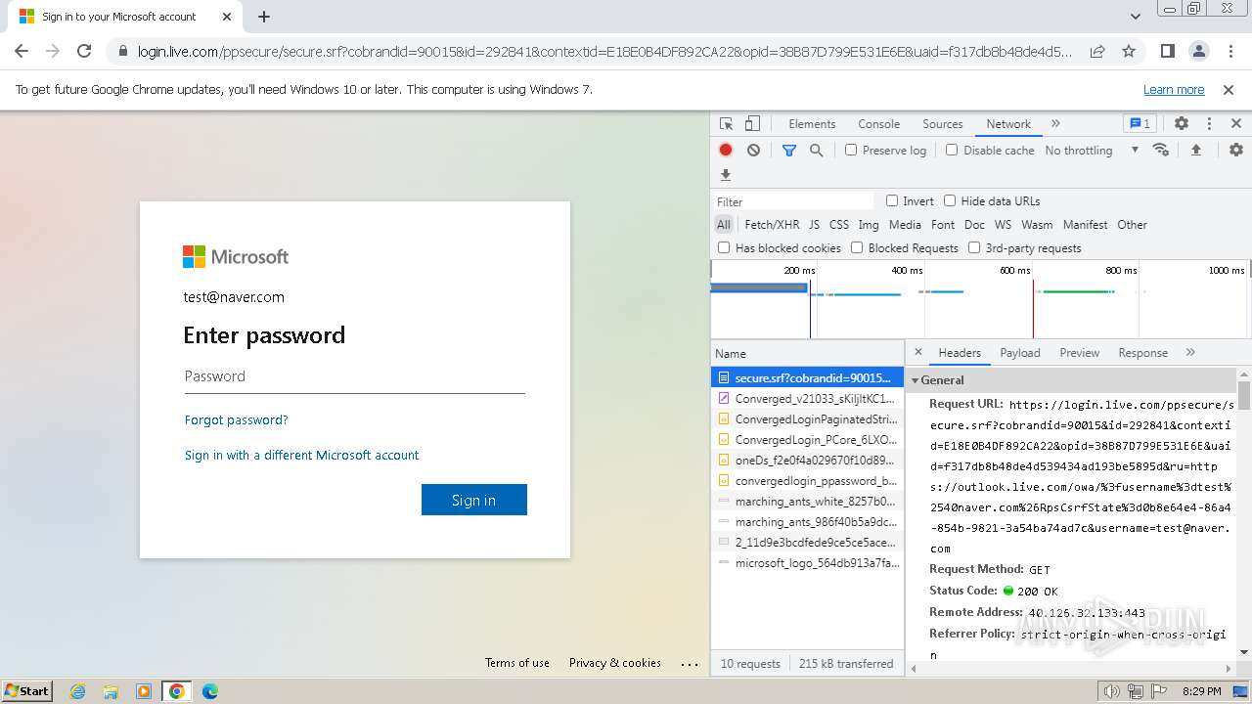The image size is (1252, 704).
Task: Select the marching_ants_white request row
Action: (807, 501)
